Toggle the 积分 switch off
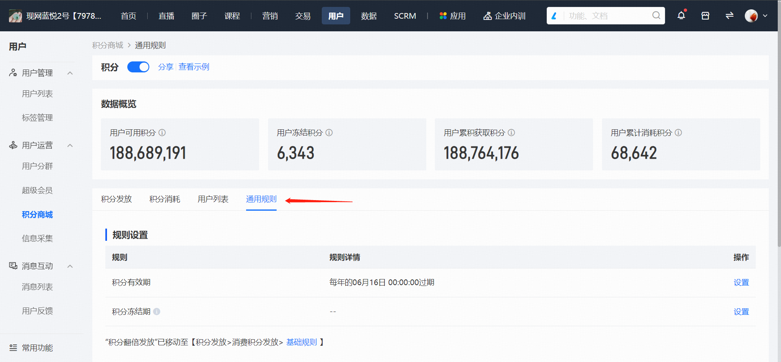Viewport: 781px width, 362px height. point(138,67)
